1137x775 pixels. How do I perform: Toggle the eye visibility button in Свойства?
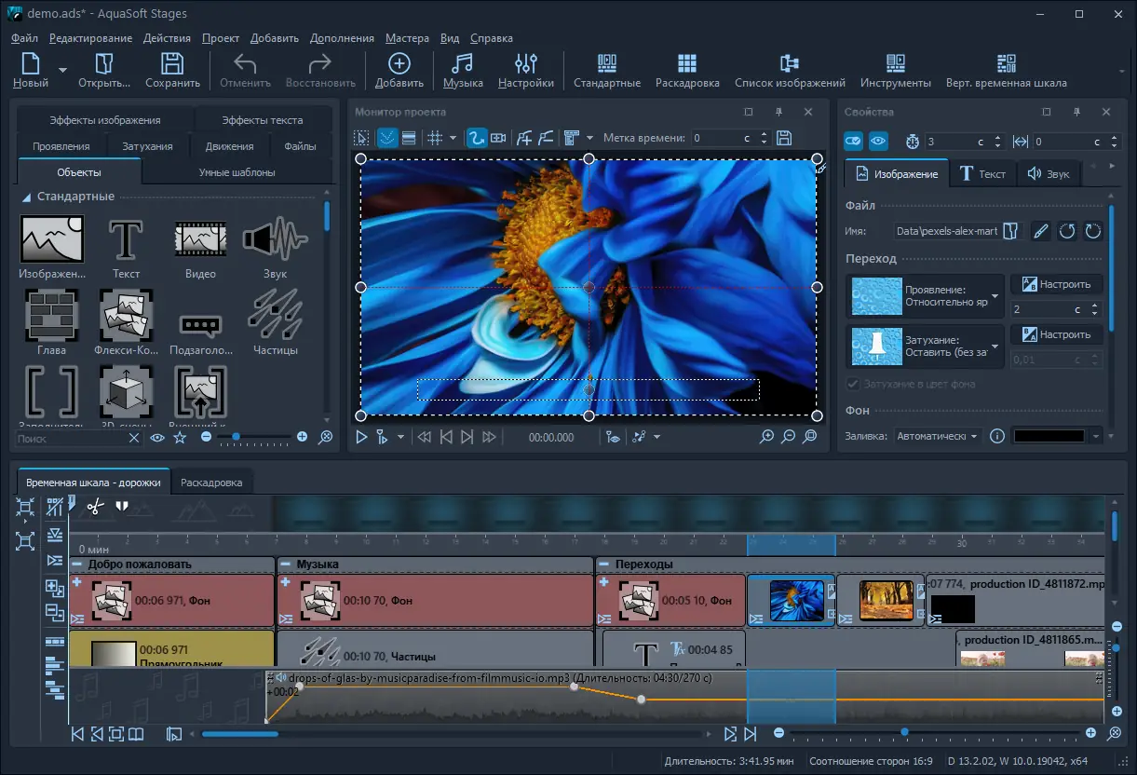click(x=878, y=142)
